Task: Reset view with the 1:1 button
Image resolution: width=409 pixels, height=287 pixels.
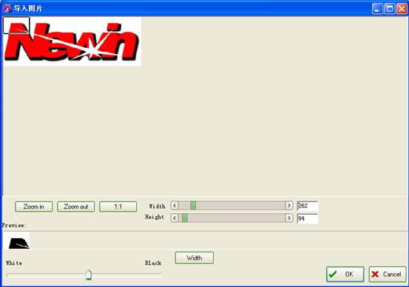Action: 118,207
